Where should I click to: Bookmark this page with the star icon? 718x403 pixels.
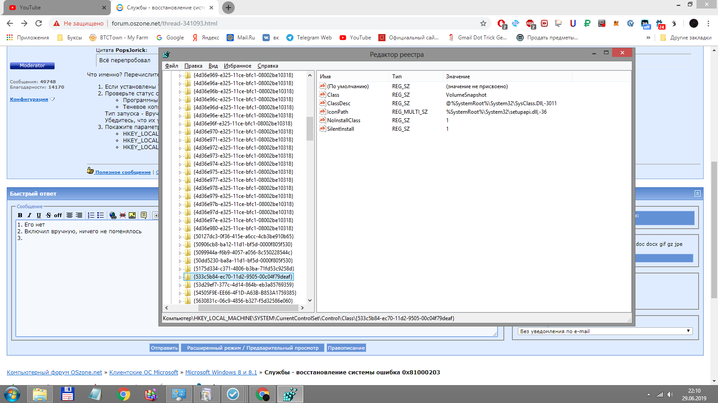tap(483, 23)
